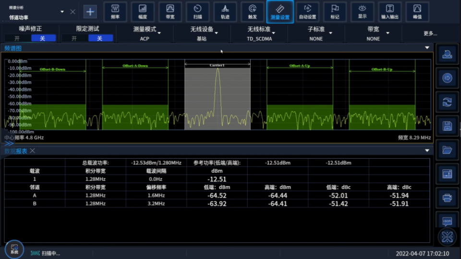Screen dimensions: 461x259
Task: Switch 限定测试 limit test to 开 (on)
Action: click(x=74, y=38)
